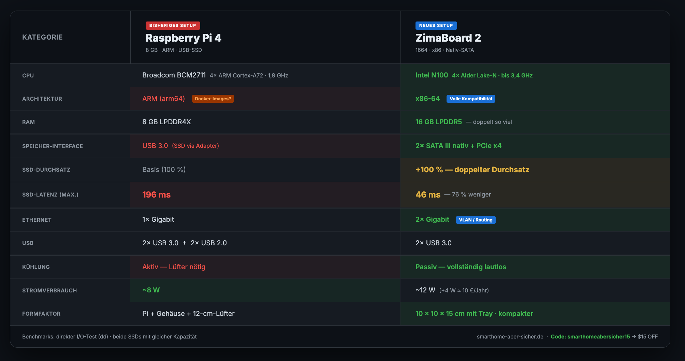
Task: Click the 'KÜHLUNG' row label
Action: click(36, 267)
